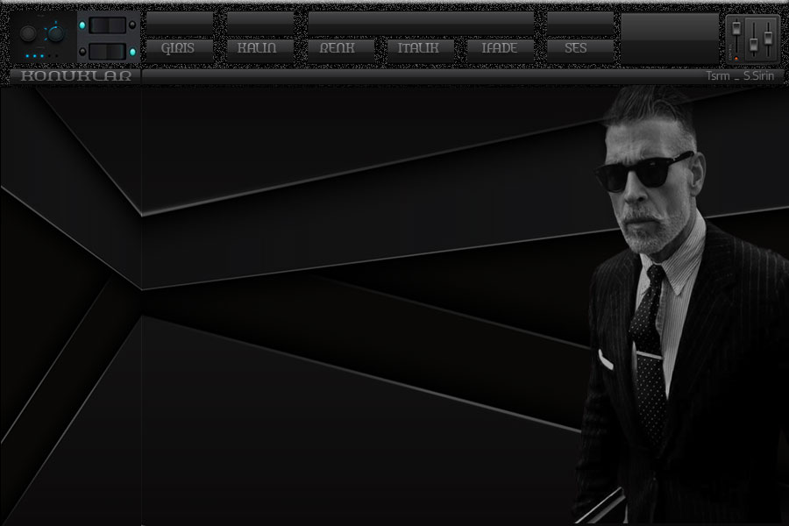Click the blank button above GIRIS
The height and width of the screenshot is (526, 789).
179,23
